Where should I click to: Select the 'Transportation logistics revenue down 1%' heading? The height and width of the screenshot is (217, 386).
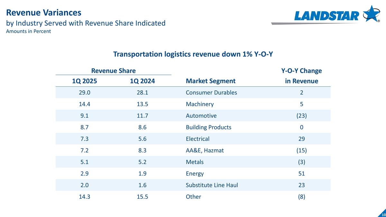(x=193, y=54)
